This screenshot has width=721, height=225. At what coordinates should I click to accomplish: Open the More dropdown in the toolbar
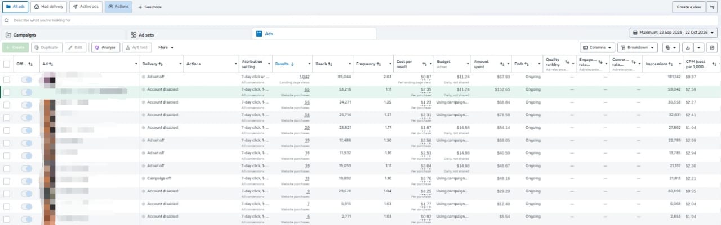click(x=166, y=48)
